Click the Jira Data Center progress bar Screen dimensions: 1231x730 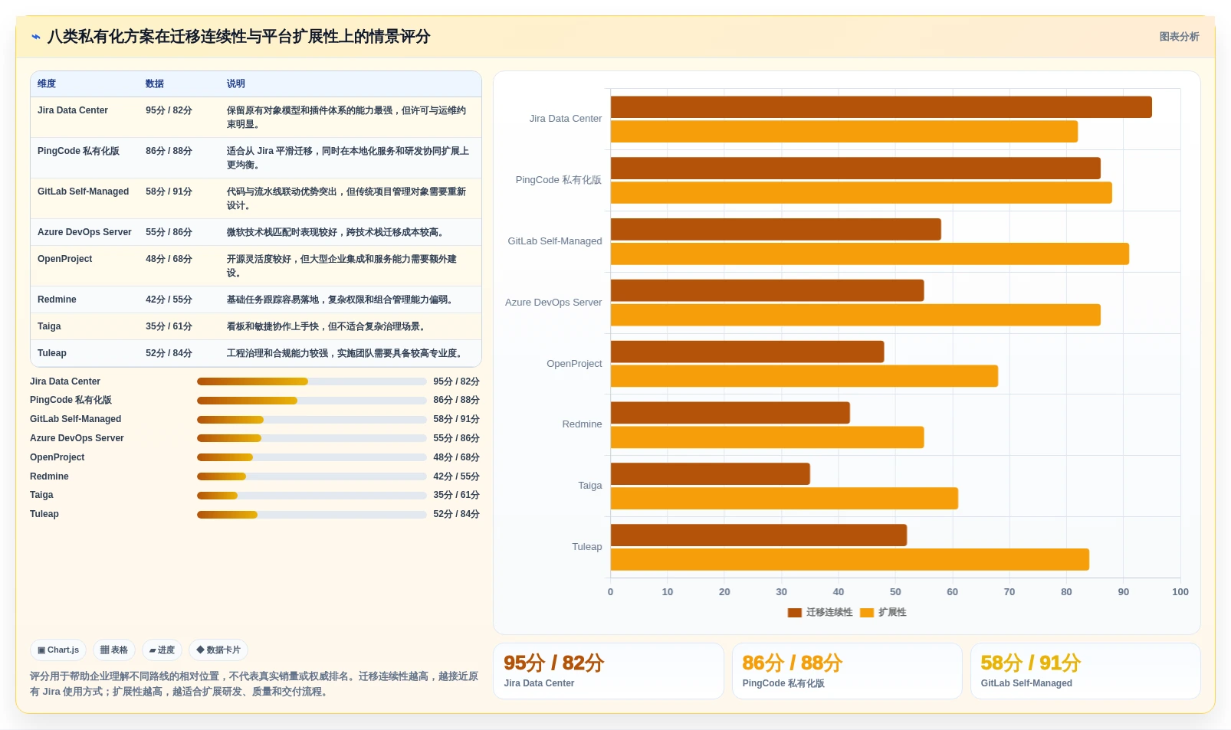[x=311, y=381]
